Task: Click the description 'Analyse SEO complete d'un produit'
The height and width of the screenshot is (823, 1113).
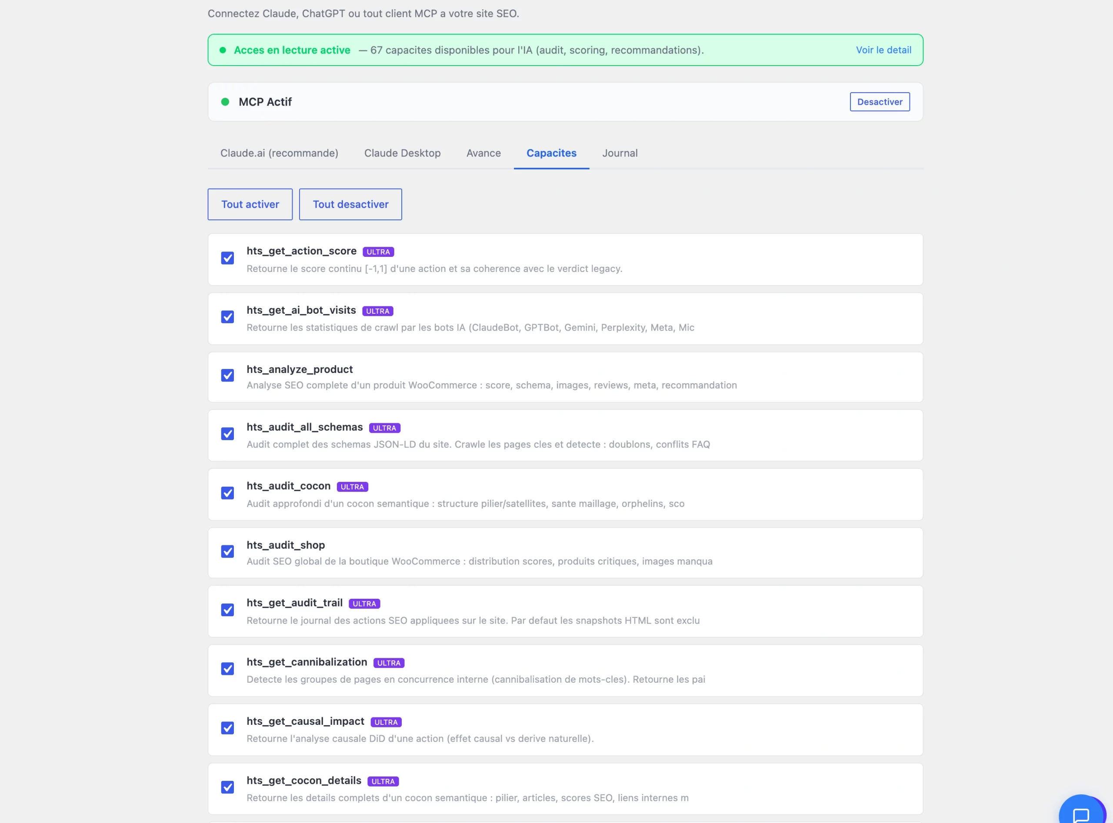Action: pos(491,385)
